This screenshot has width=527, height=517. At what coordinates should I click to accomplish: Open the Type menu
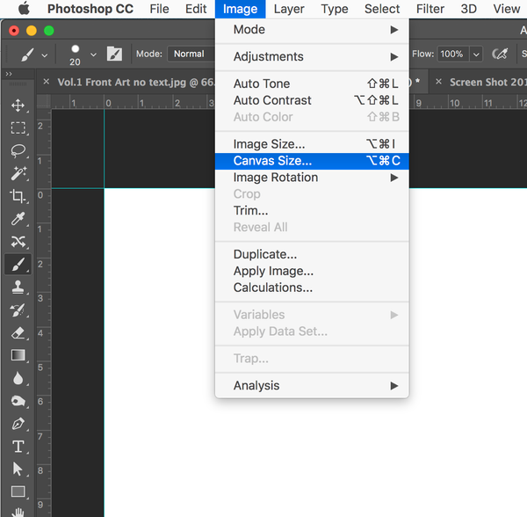335,9
